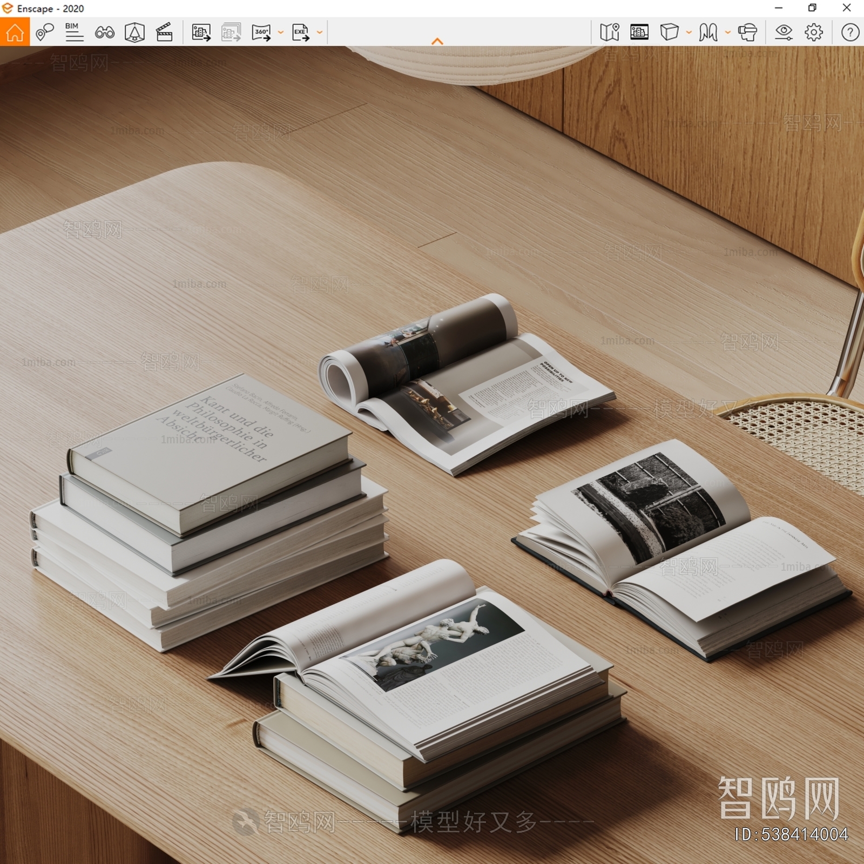The height and width of the screenshot is (864, 864).
Task: Expand the 360 panorama dropdown arrow
Action: [281, 32]
